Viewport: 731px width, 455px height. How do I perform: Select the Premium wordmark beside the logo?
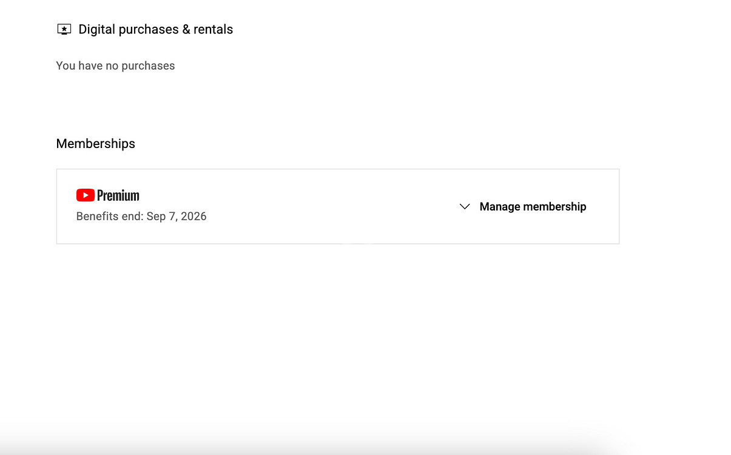118,195
